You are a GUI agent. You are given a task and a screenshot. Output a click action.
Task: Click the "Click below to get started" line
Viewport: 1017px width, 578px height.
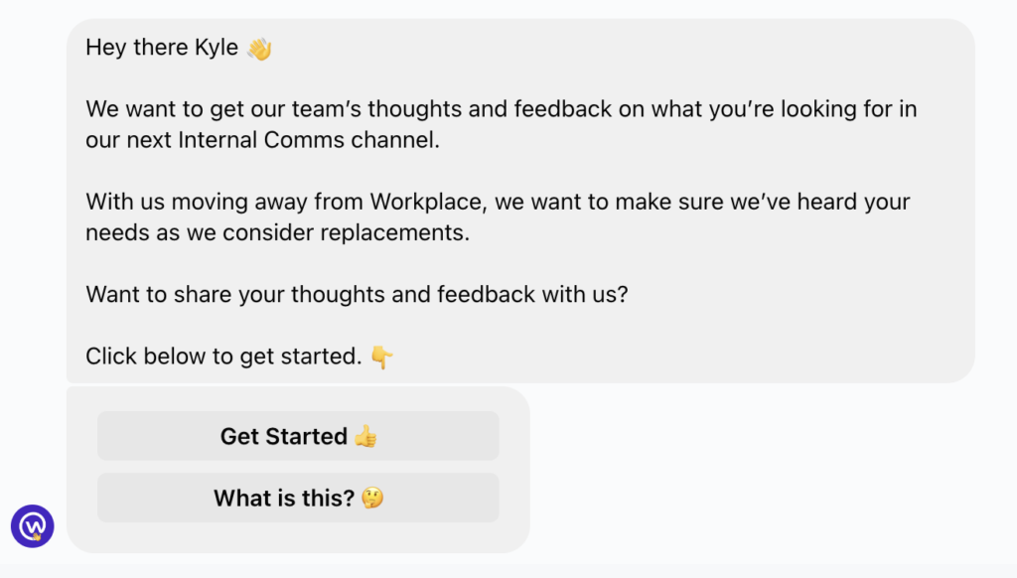click(x=223, y=357)
